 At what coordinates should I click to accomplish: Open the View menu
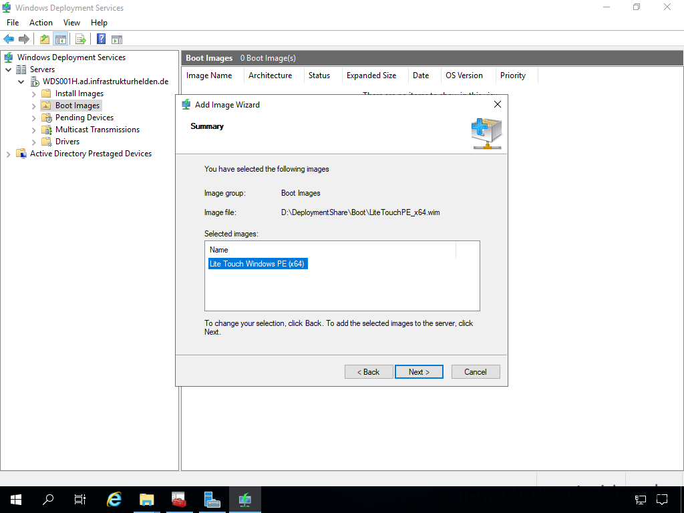point(71,23)
